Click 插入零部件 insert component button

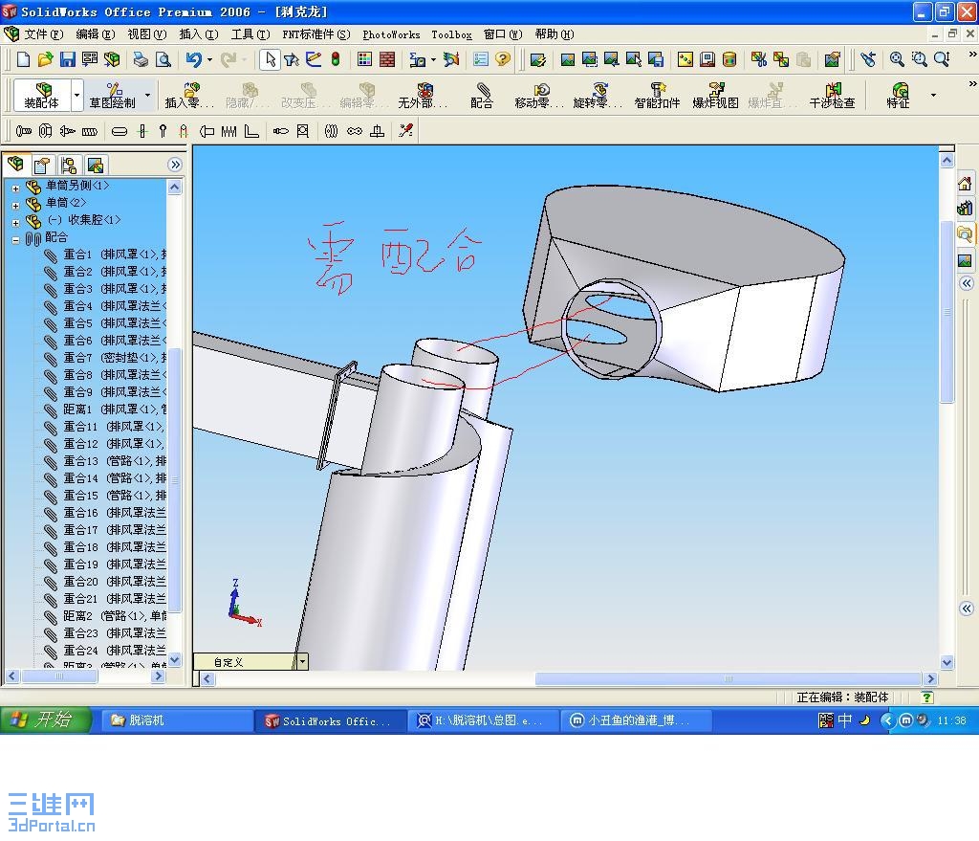point(188,95)
